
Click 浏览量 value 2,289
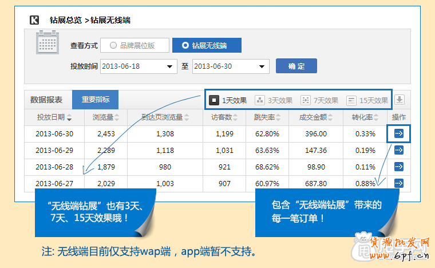(106, 151)
